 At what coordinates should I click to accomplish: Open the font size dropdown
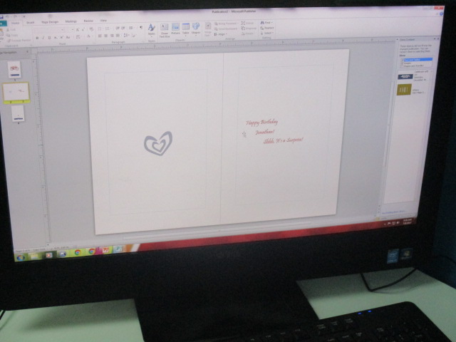click(x=73, y=30)
